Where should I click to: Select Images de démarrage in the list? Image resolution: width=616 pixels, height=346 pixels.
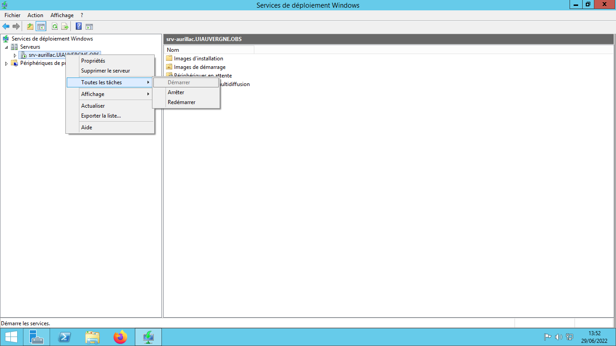pos(200,67)
